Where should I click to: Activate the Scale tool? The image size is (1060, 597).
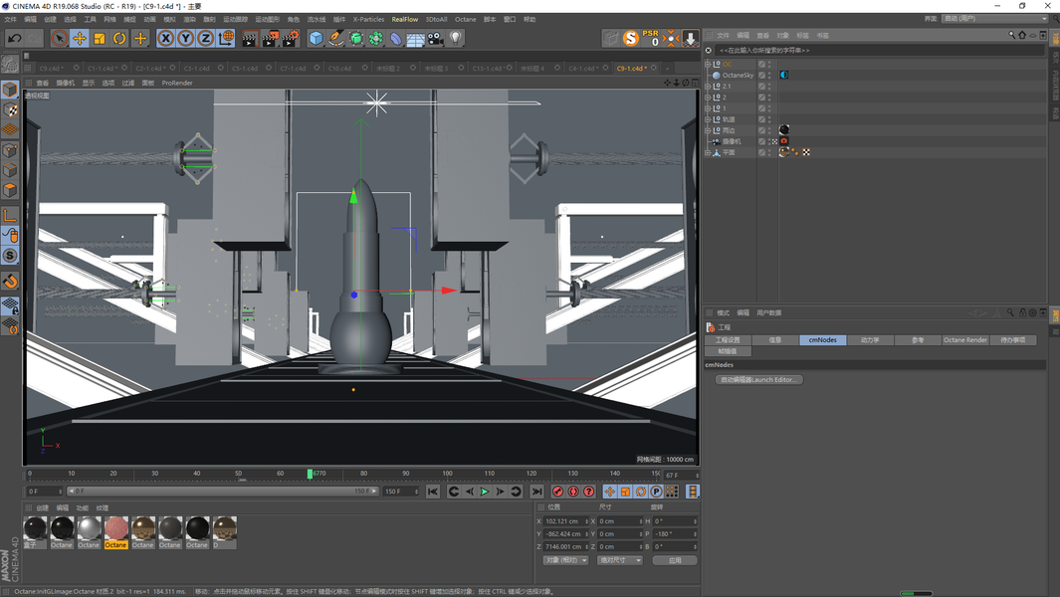(x=100, y=39)
